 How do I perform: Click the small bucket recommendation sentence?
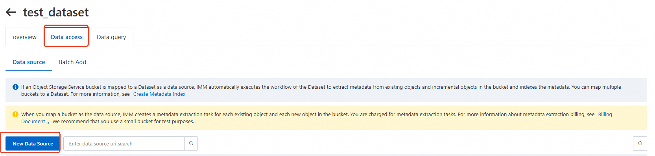pyautogui.click(x=123, y=122)
